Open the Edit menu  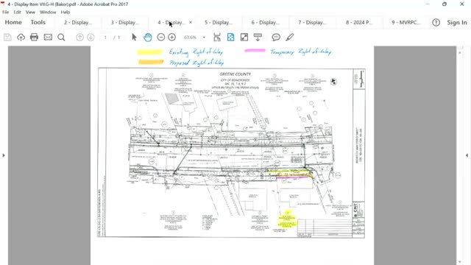click(17, 12)
